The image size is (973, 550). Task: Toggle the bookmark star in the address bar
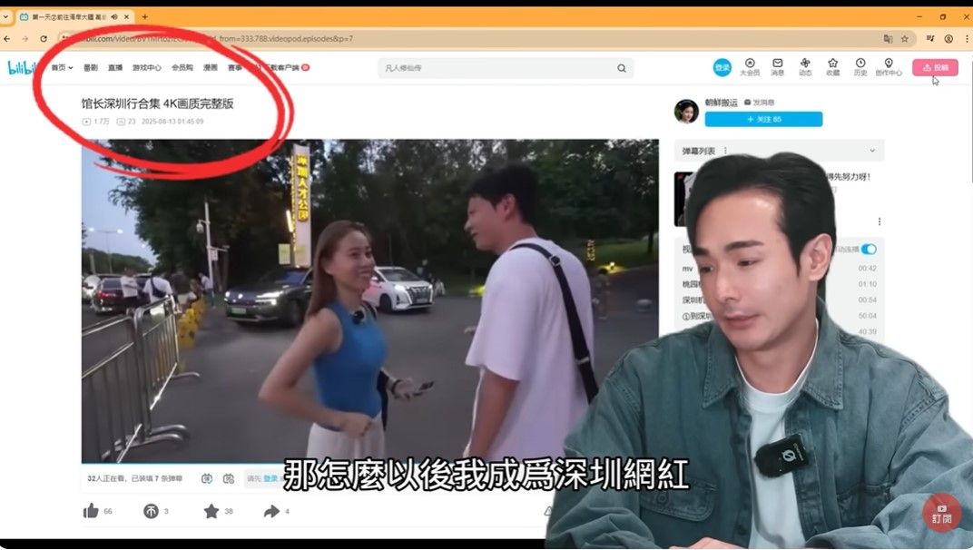[x=903, y=39]
